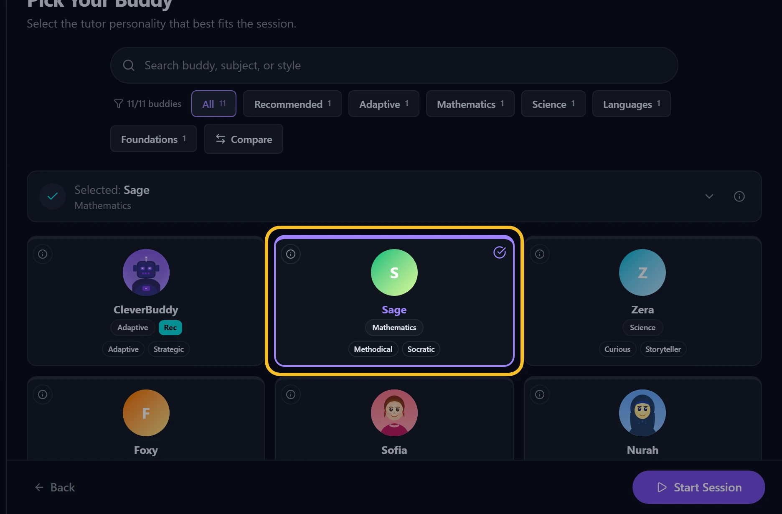Click the Nurah name label
This screenshot has height=514, width=782.
click(642, 450)
